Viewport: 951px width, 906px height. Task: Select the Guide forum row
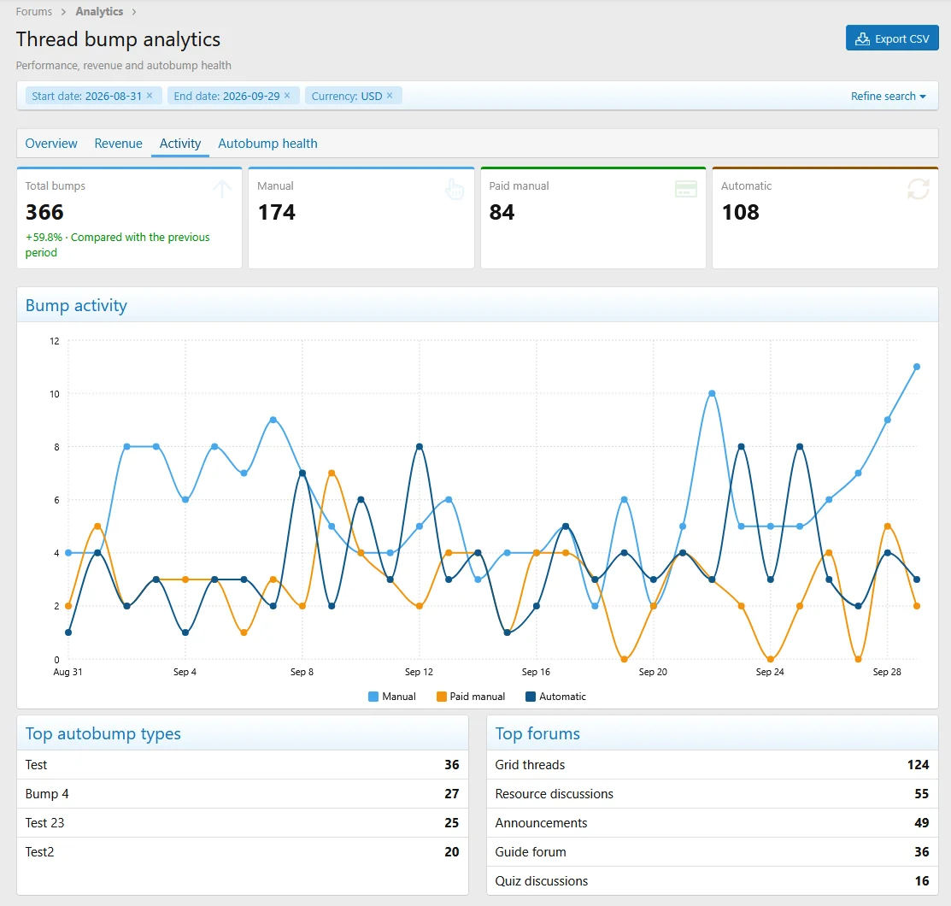pyautogui.click(x=713, y=852)
